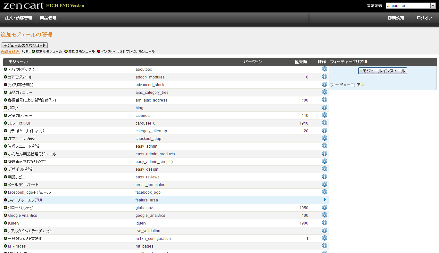The width and height of the screenshot is (439, 253).
Task: Click info icon for google_analytics row
Action: 324,215
